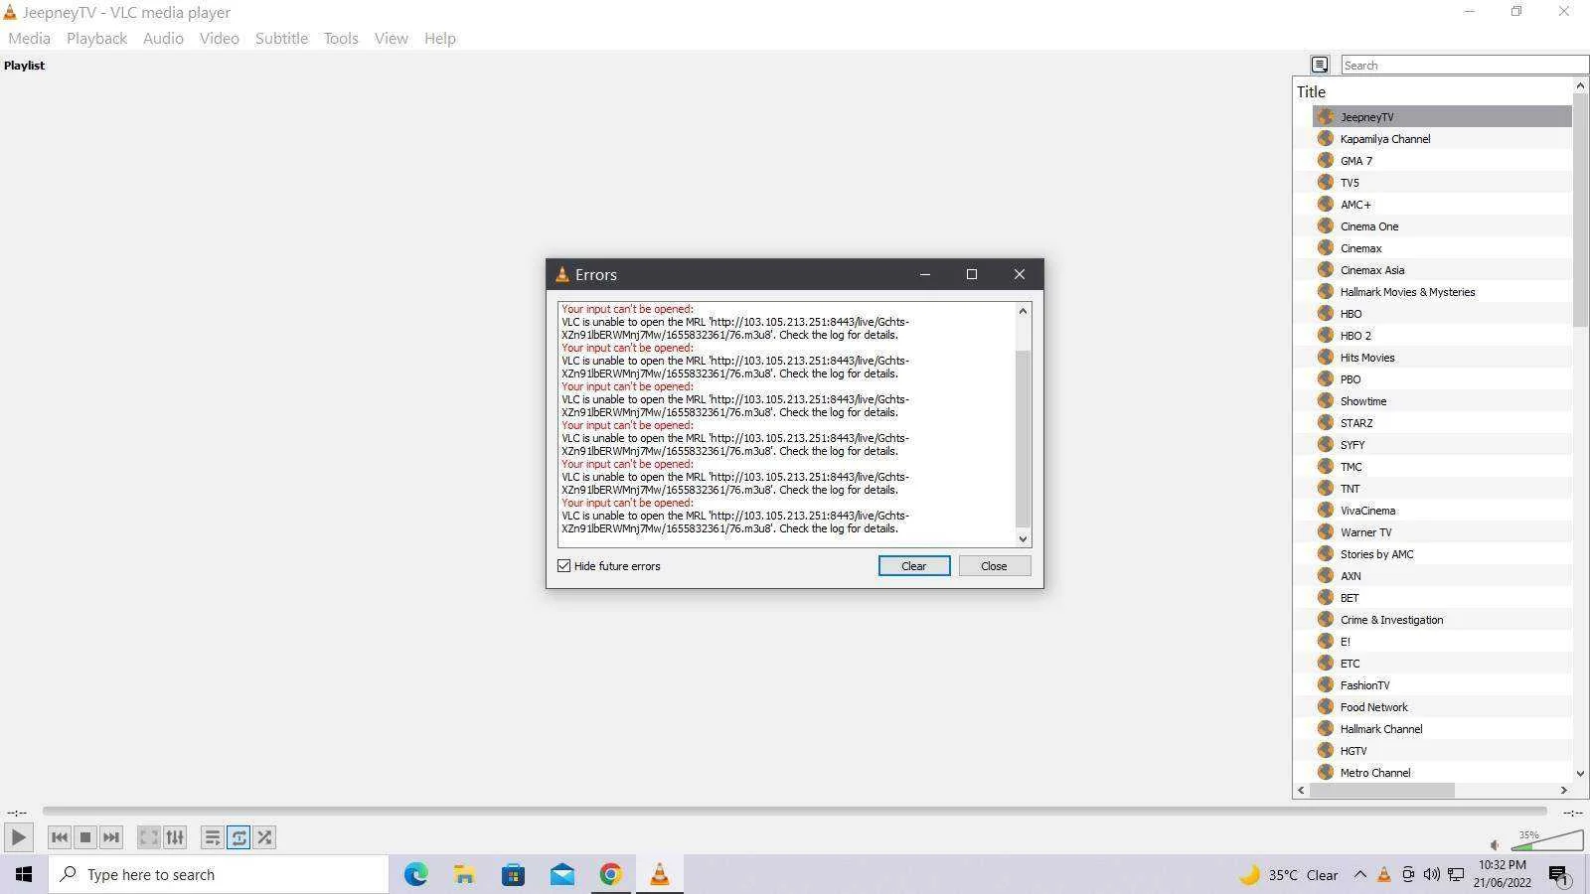Click playlist horizontal scrollbar right arrow
Image resolution: width=1590 pixels, height=894 pixels.
point(1563,790)
